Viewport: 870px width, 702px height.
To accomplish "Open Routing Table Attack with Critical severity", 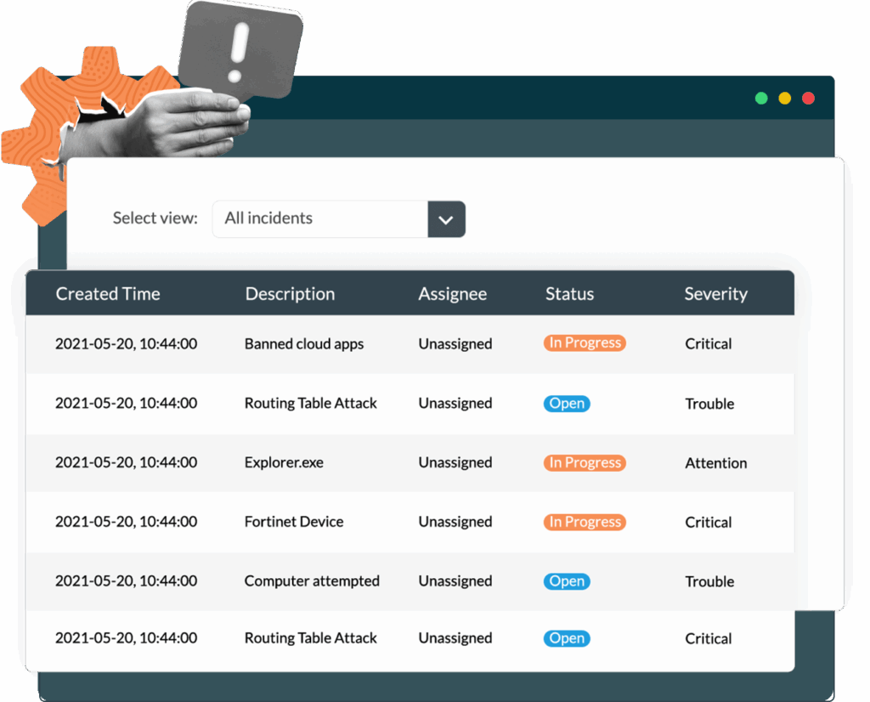I will [311, 638].
